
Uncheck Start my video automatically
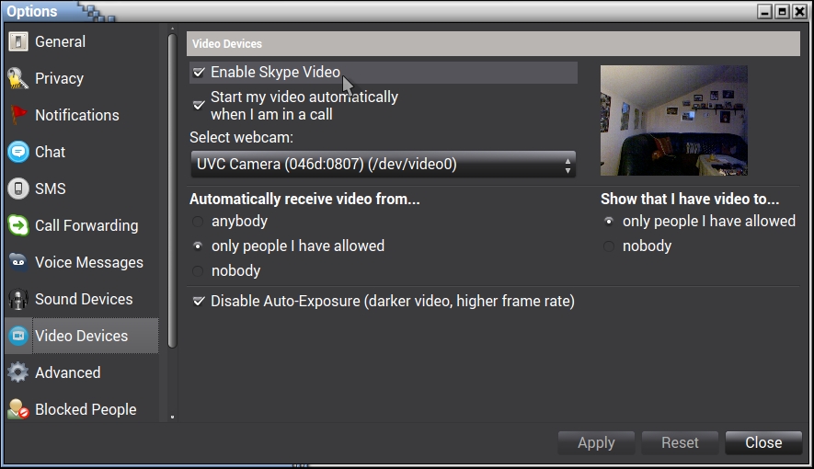[x=199, y=105]
